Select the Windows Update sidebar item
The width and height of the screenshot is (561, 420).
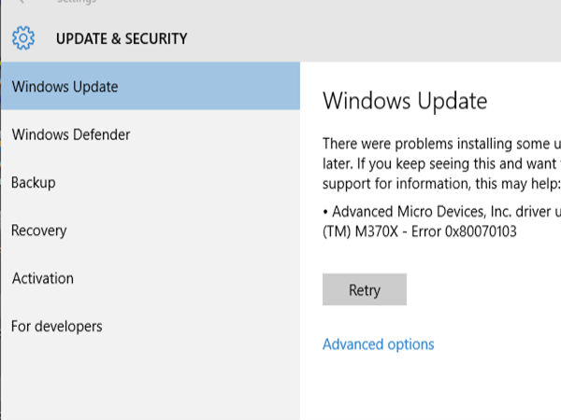(65, 87)
